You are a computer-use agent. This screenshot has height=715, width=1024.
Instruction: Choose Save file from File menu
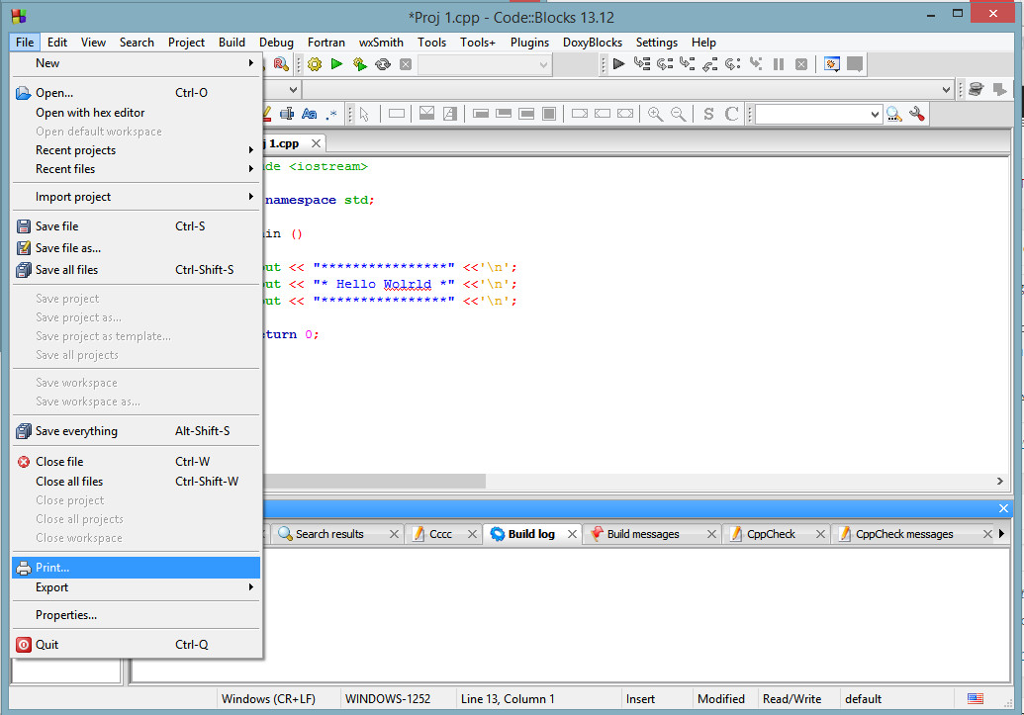[x=136, y=226]
